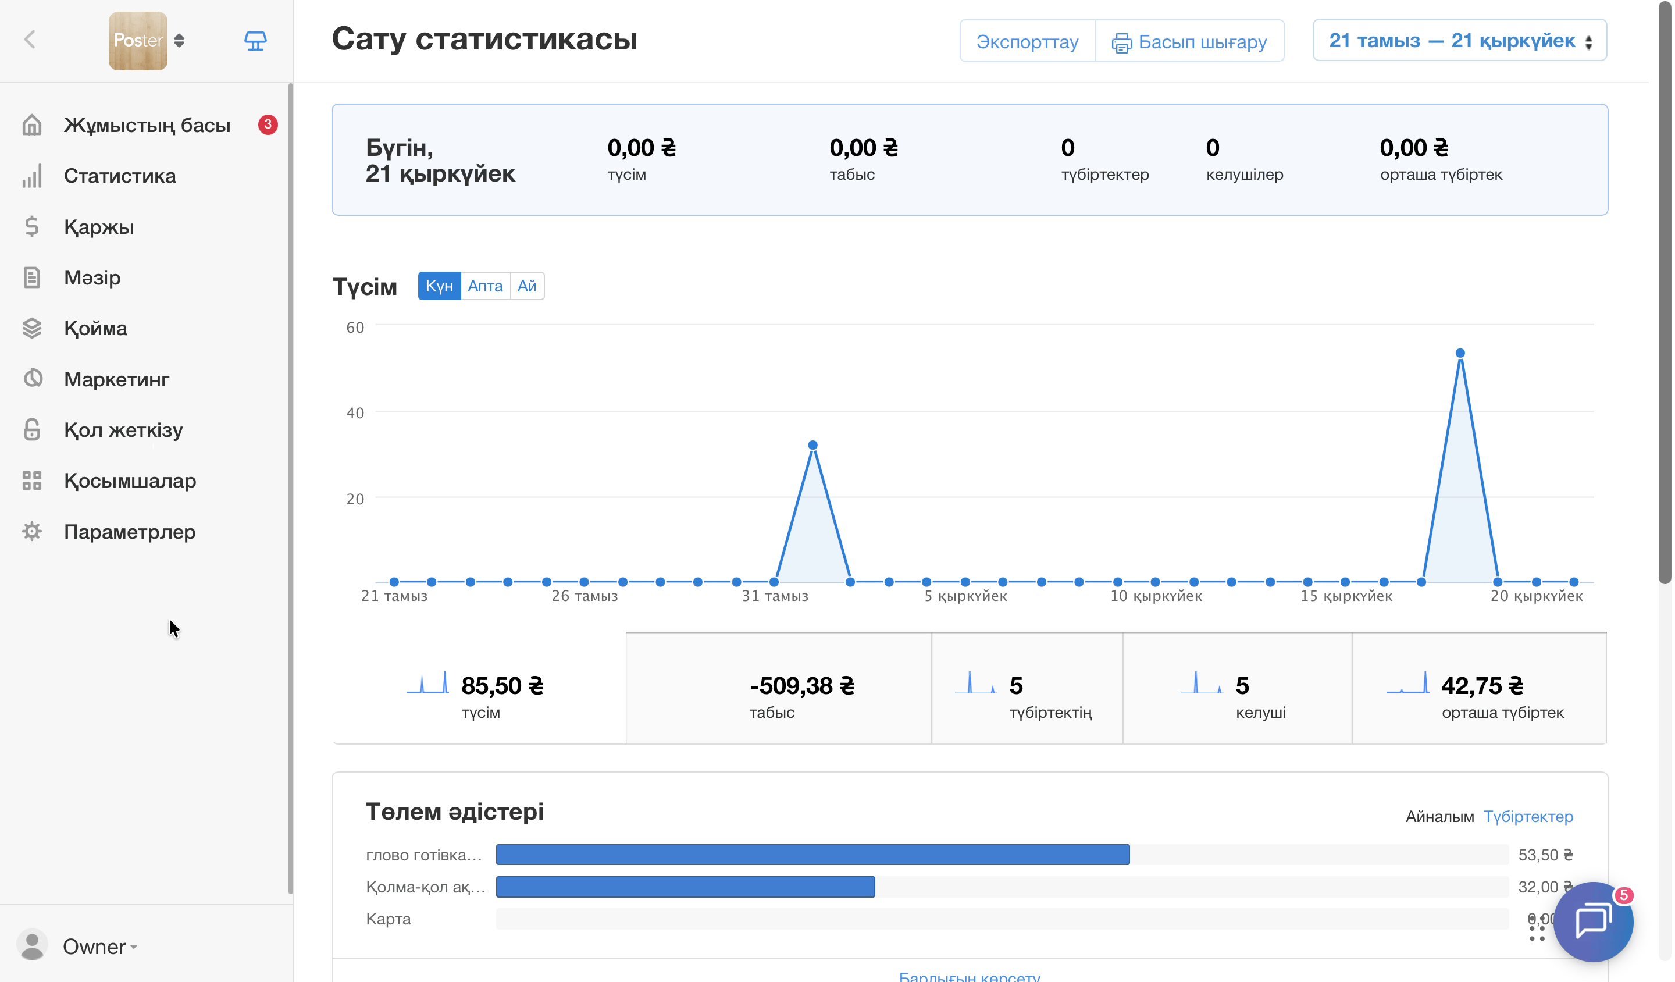The image size is (1675, 982).
Task: Click the dollar icon for Қаржы
Action: [x=32, y=227]
